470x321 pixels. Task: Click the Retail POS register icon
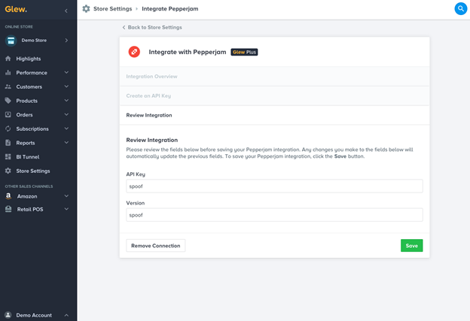pyautogui.click(x=8, y=209)
